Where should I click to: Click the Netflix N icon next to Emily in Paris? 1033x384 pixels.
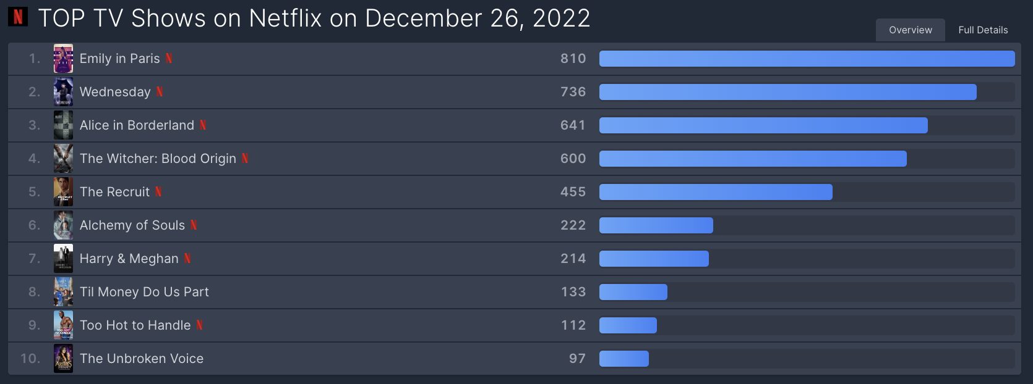tap(169, 59)
